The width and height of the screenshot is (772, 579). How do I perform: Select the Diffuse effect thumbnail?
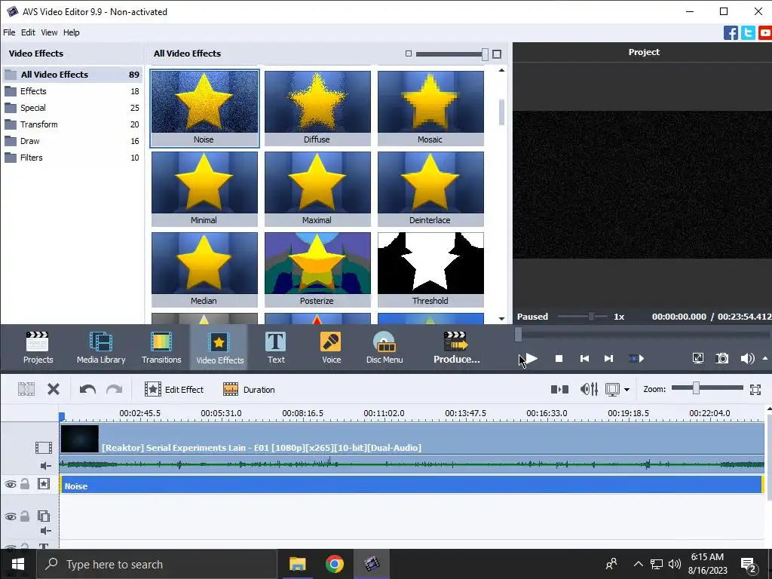click(317, 108)
